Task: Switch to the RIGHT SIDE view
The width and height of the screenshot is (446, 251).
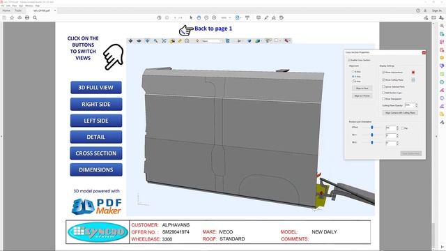Action: click(96, 104)
